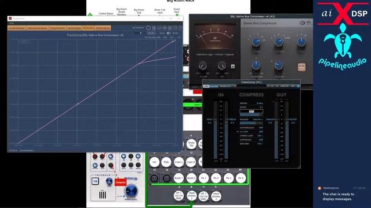Select the Performance tab

103,28
